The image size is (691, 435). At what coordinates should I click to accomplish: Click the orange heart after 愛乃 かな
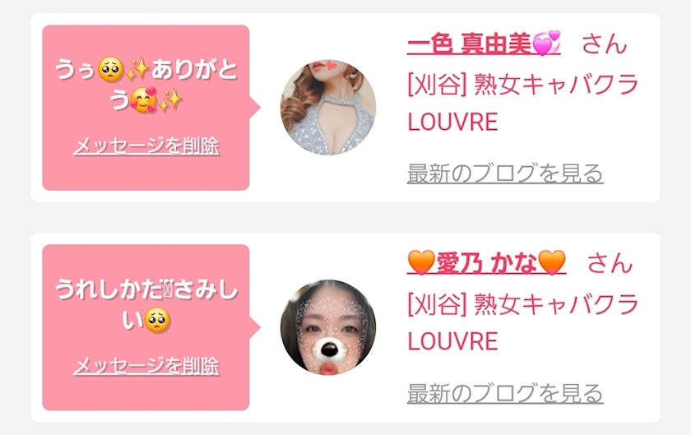pyautogui.click(x=552, y=262)
